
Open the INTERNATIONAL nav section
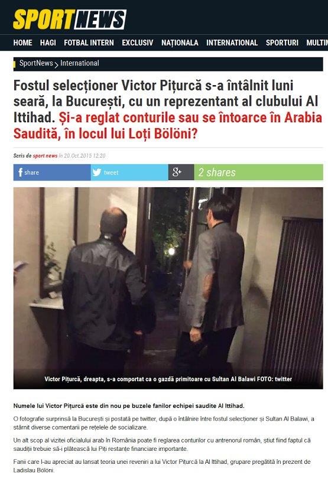(232, 43)
